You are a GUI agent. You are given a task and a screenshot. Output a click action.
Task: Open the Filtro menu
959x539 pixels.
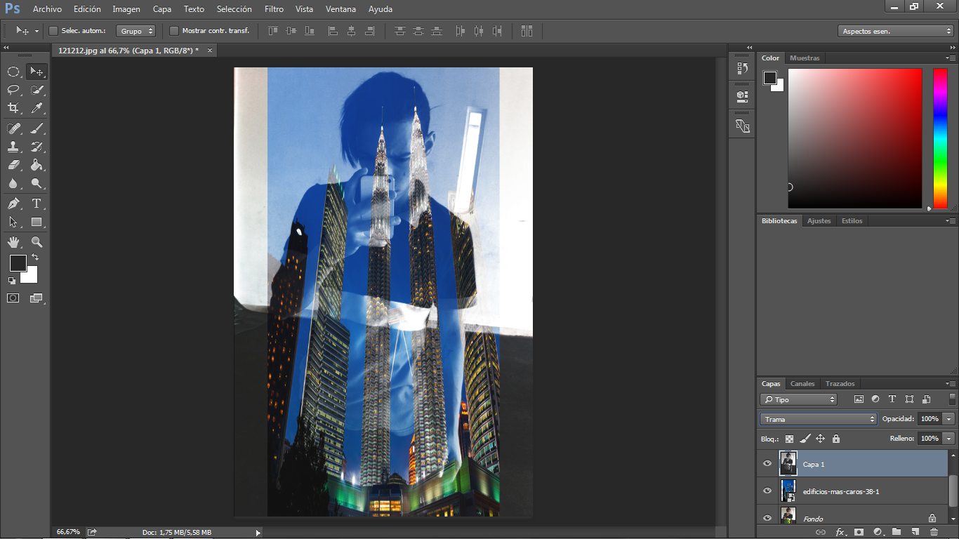click(275, 9)
